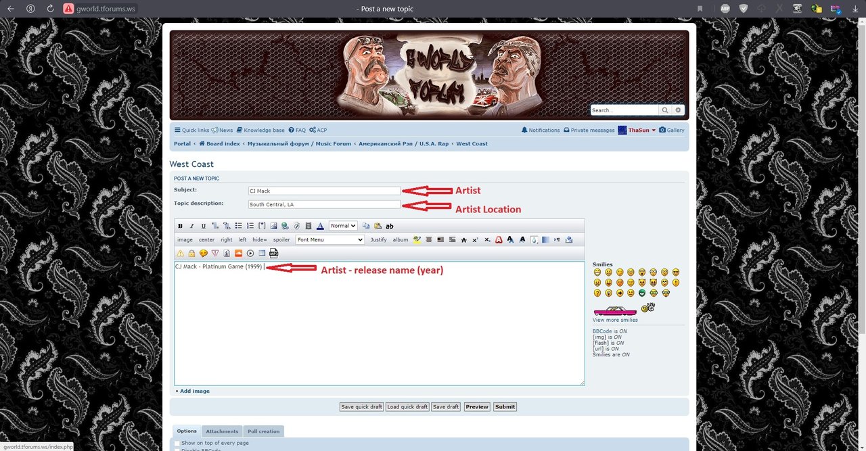
Task: Check 'Show on top of every page'
Action: 177,443
